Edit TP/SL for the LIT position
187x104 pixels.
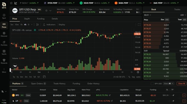[x=174, y=101]
